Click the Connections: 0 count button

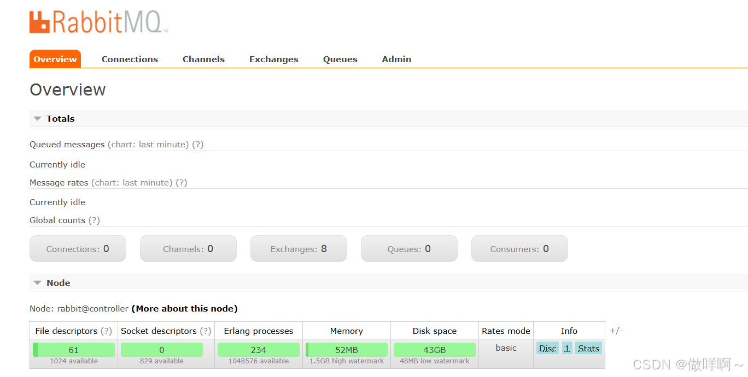[78, 249]
